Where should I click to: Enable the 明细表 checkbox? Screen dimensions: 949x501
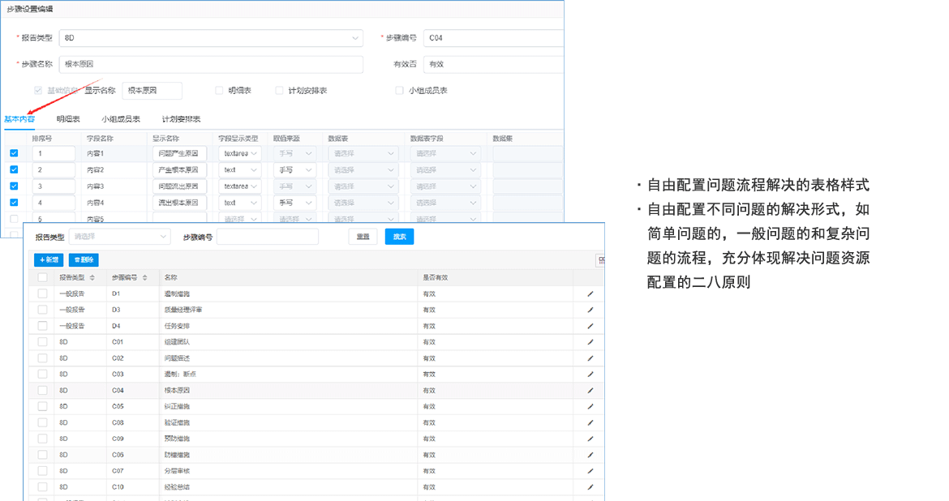[218, 90]
